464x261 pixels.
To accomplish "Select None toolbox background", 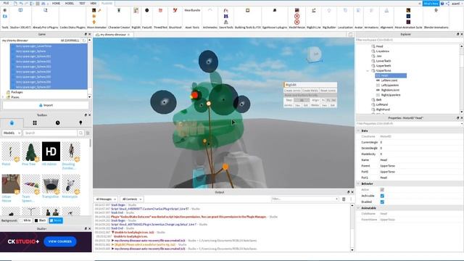I will [56, 220].
